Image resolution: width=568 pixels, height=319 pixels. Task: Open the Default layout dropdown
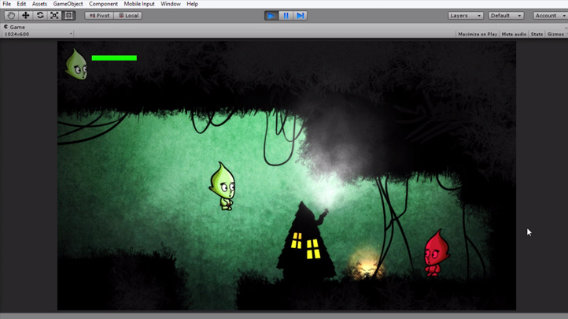[505, 16]
